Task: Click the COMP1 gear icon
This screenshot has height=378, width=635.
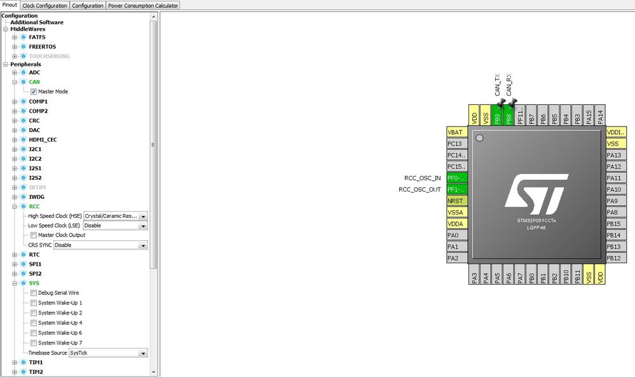Action: (24, 102)
